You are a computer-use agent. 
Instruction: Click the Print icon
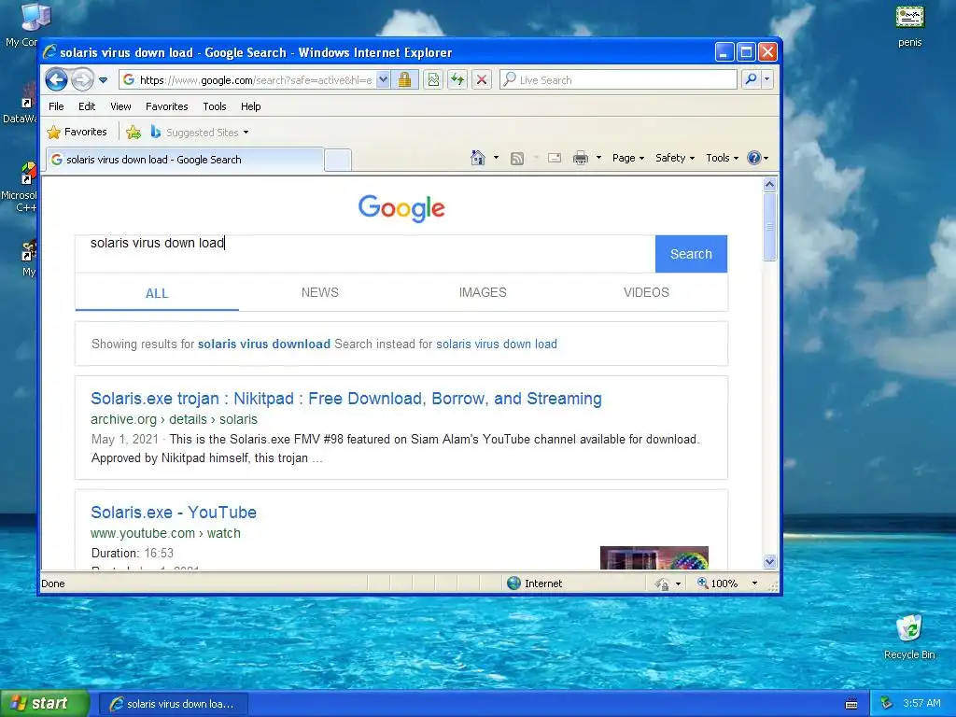pos(581,159)
